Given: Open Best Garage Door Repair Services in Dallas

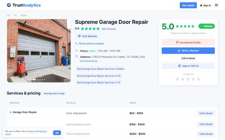Looking at the screenshot, I should click(x=101, y=69).
